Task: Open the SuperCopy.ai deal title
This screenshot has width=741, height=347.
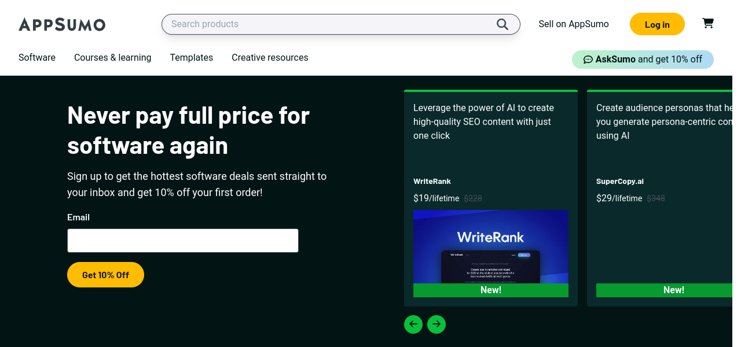Action: click(619, 182)
